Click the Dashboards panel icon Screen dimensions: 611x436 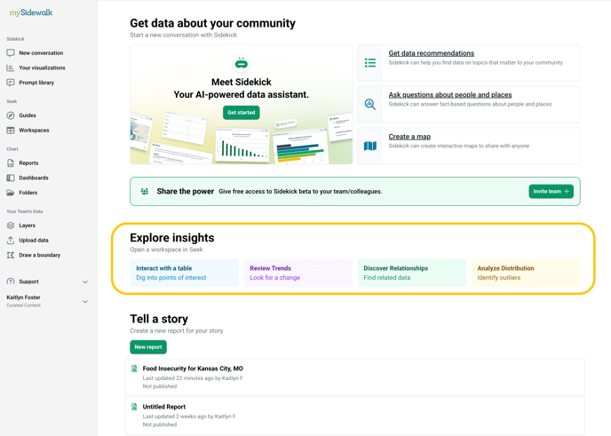pyautogui.click(x=11, y=178)
